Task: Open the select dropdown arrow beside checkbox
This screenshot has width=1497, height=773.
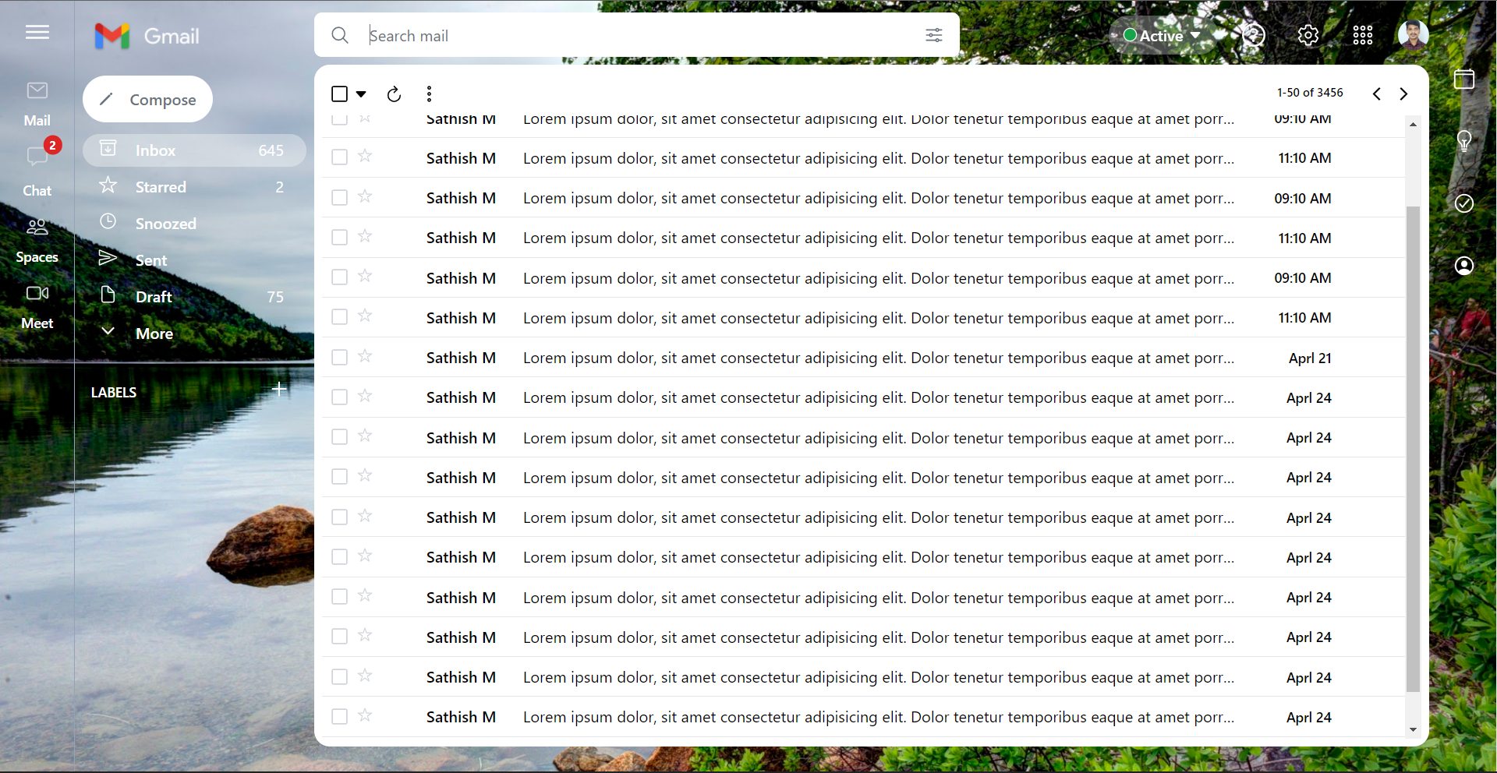Action: point(361,94)
